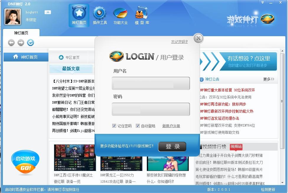Open announcement NF神灯再添新功能：鼠标同步
Screen dimensions: 288x193
click(x=223, y=104)
